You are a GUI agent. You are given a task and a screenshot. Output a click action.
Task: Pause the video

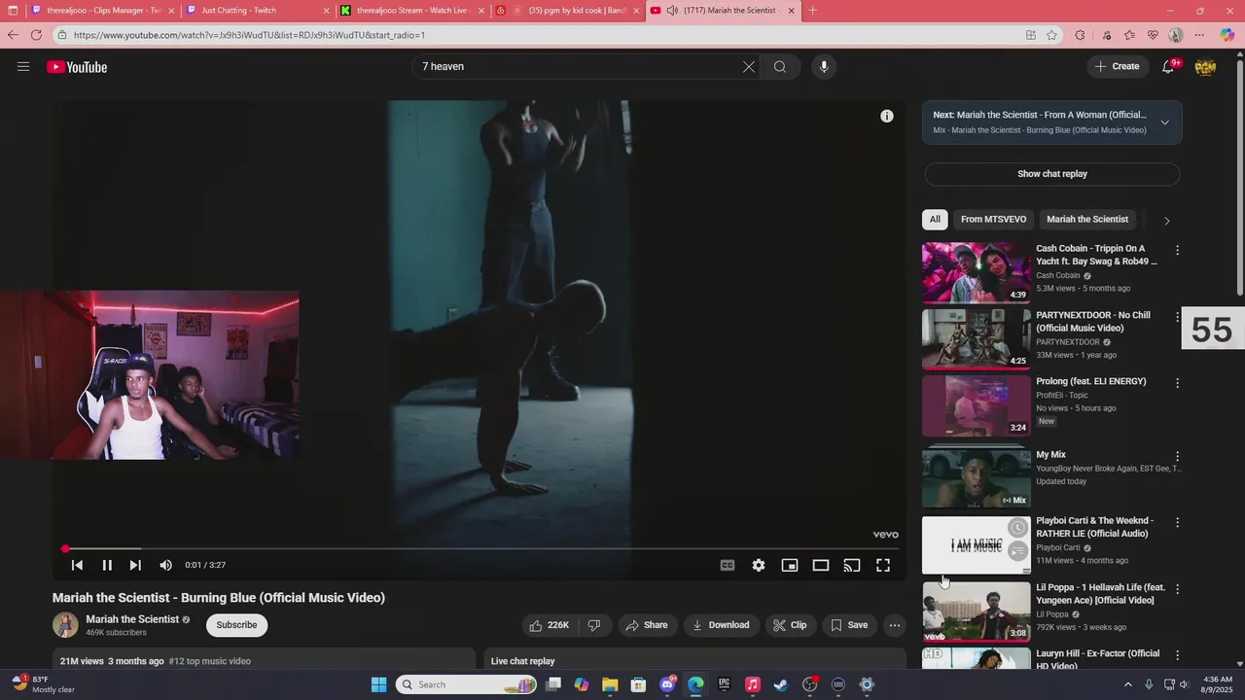[107, 565]
